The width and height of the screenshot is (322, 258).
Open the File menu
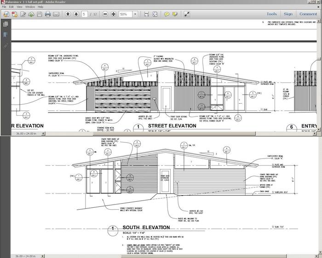coord(4,7)
